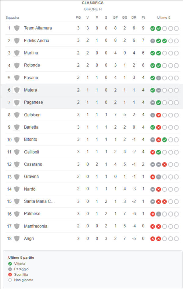
Task: Click Gallipoli's green win result icon
Action: point(159,152)
